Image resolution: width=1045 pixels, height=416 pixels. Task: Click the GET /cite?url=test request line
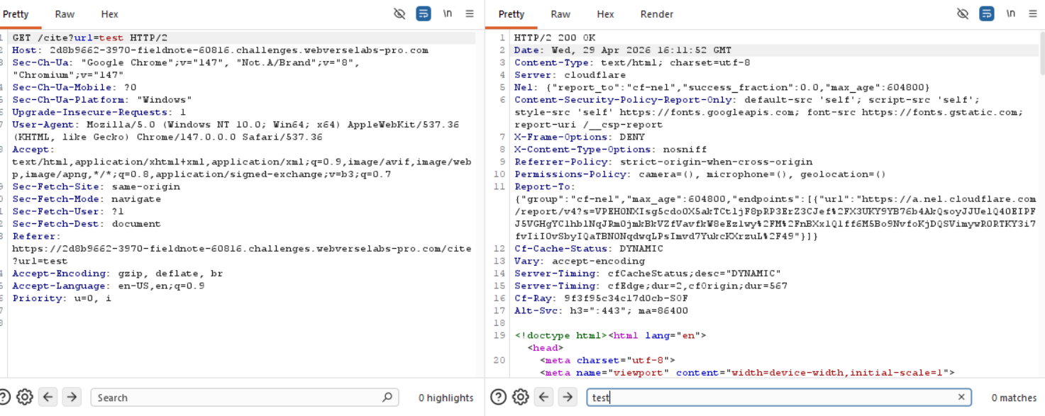[90, 38]
